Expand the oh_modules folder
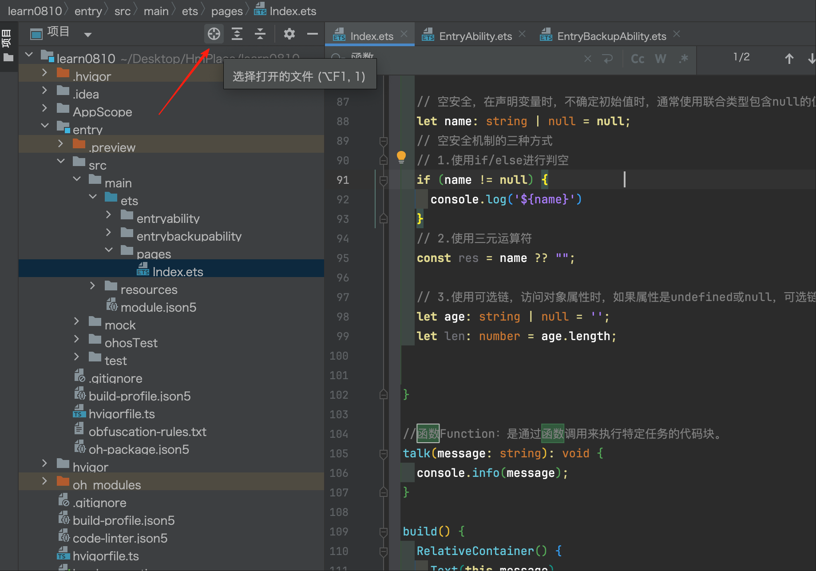This screenshot has height=571, width=816. (x=44, y=481)
